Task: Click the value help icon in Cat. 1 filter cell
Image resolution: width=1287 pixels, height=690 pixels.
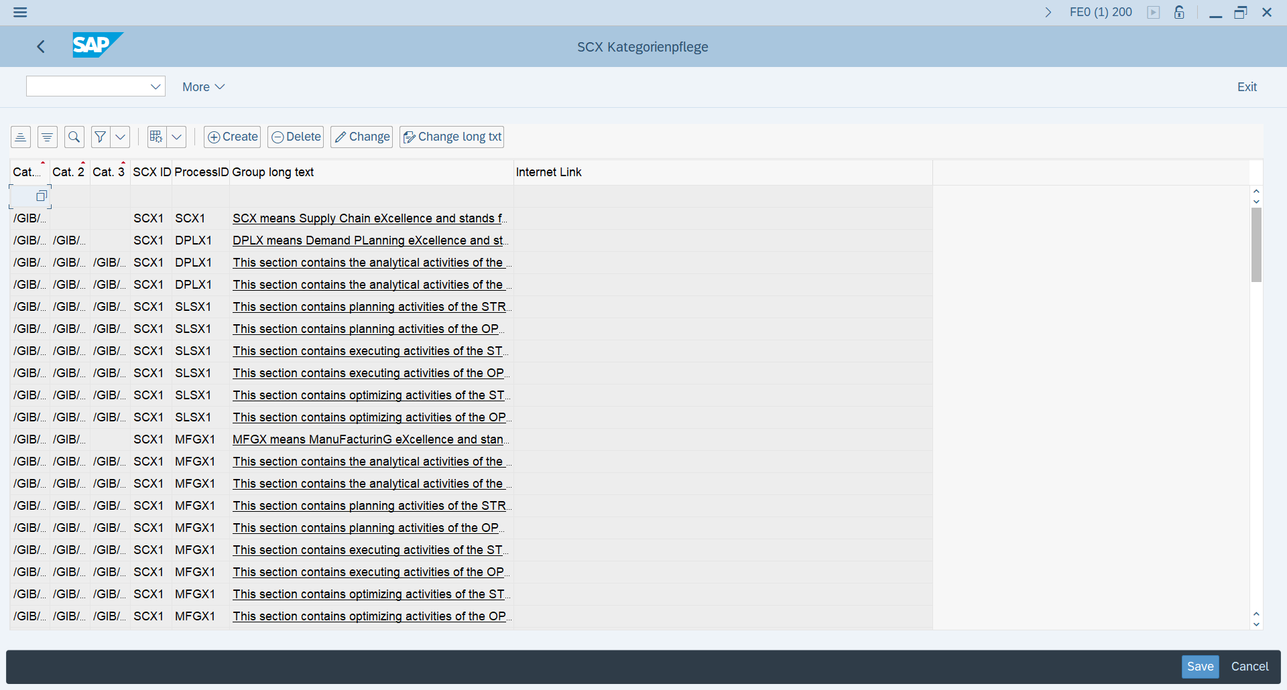Action: 42,196
